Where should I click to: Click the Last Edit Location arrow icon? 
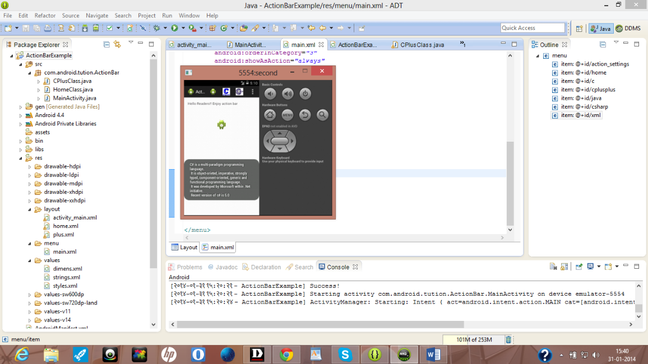[311, 28]
